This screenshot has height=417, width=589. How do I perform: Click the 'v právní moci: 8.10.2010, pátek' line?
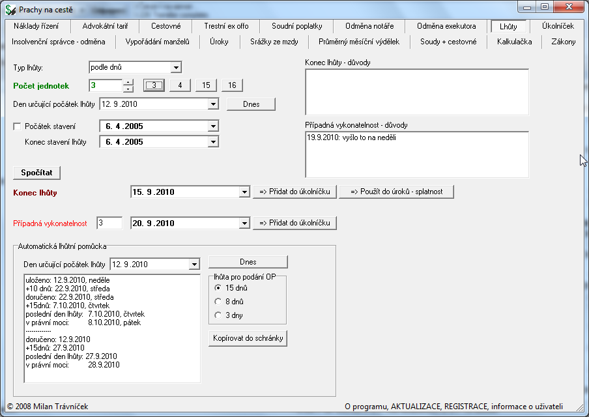click(x=83, y=323)
